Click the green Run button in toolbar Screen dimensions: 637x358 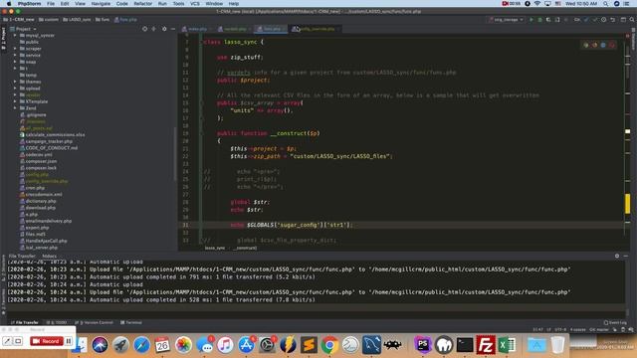pyautogui.click(x=531, y=20)
